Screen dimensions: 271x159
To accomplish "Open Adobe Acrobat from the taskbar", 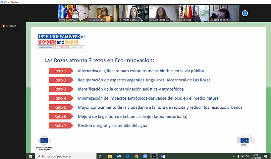I will click(154, 156).
